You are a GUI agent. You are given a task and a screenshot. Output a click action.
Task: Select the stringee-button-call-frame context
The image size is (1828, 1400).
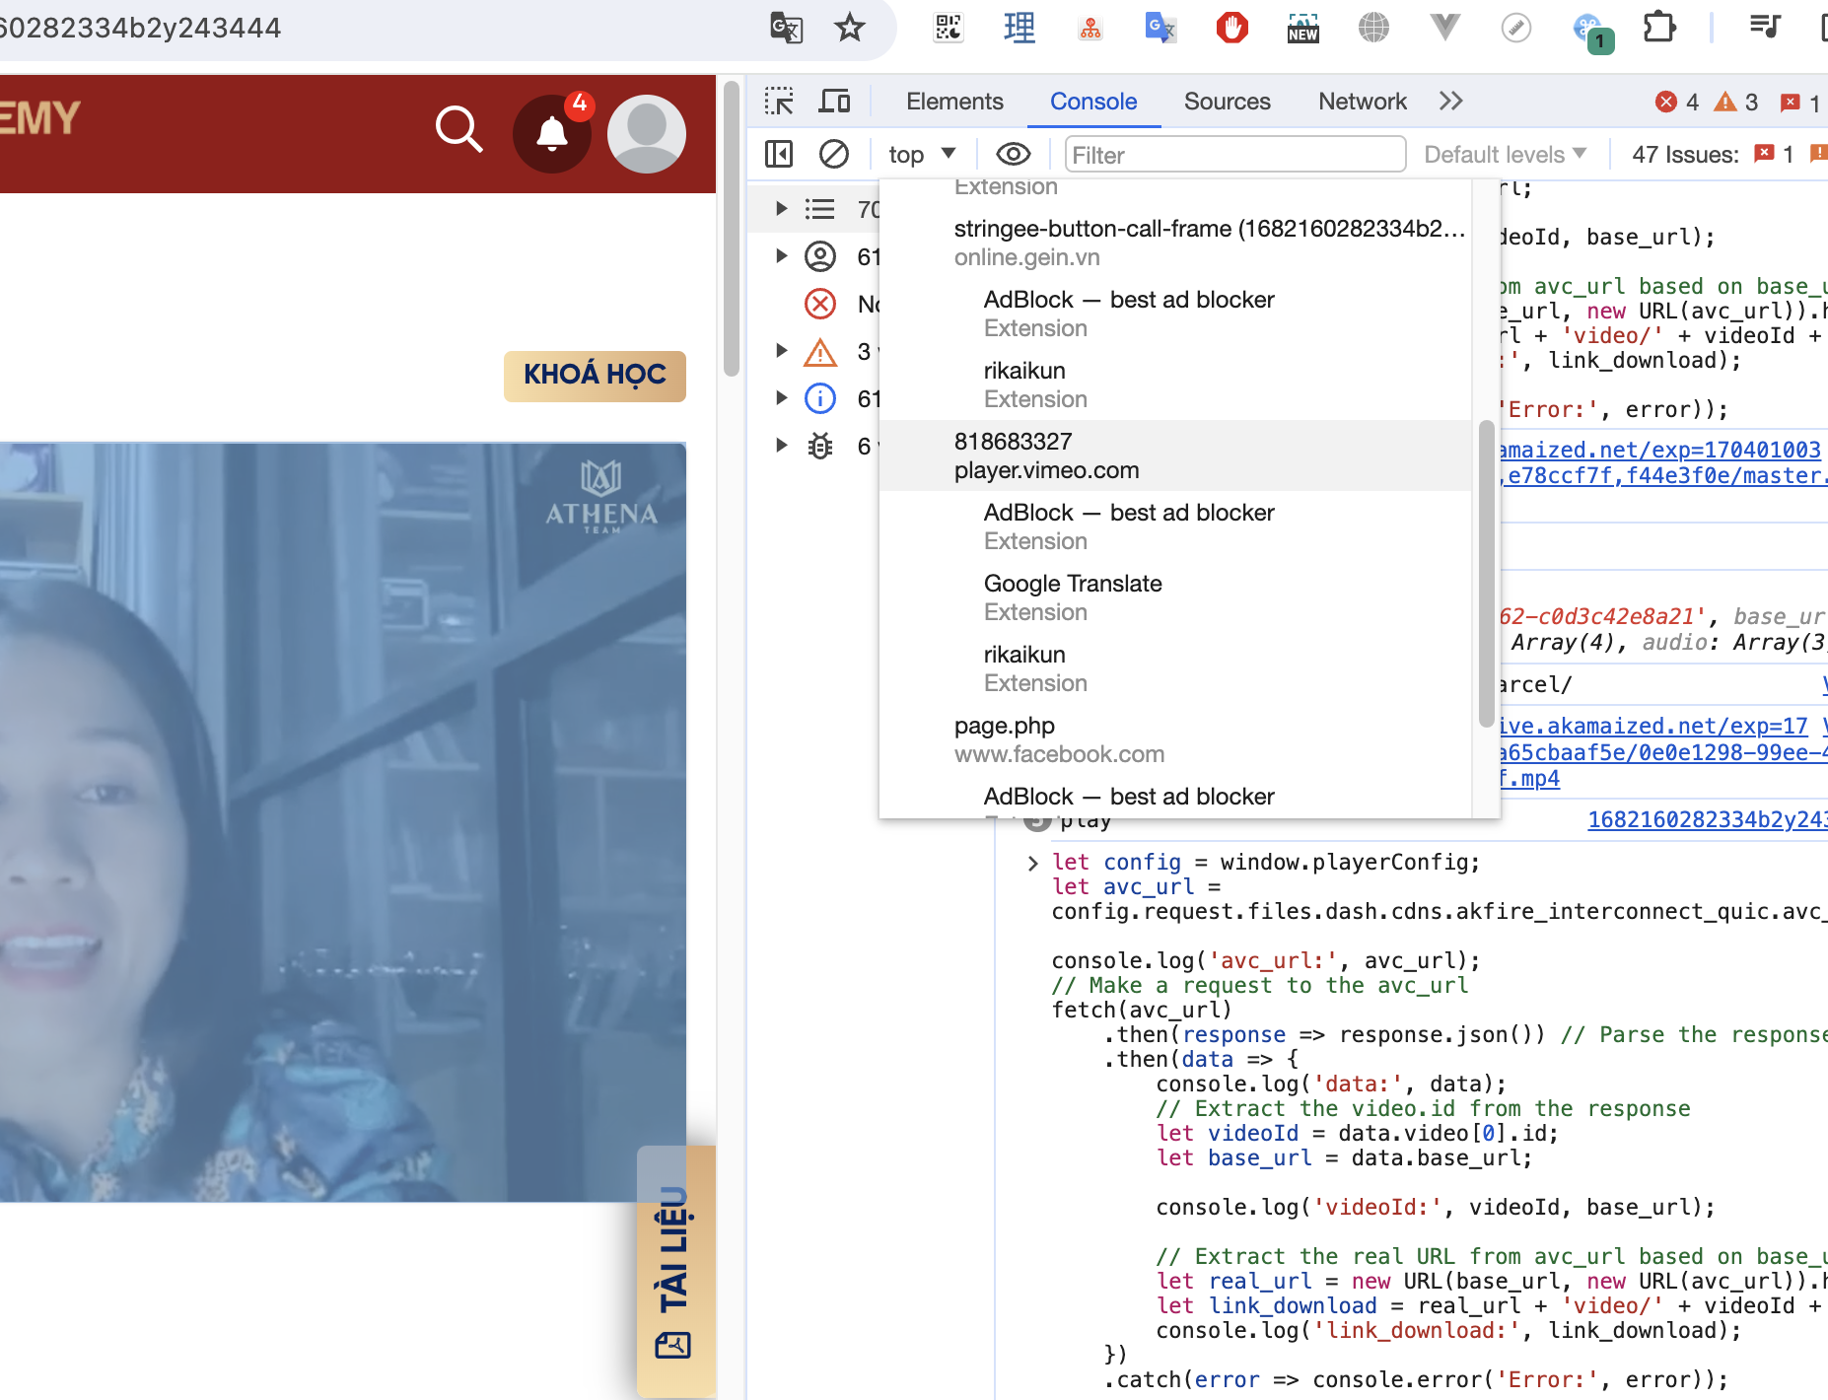[x=1175, y=243]
